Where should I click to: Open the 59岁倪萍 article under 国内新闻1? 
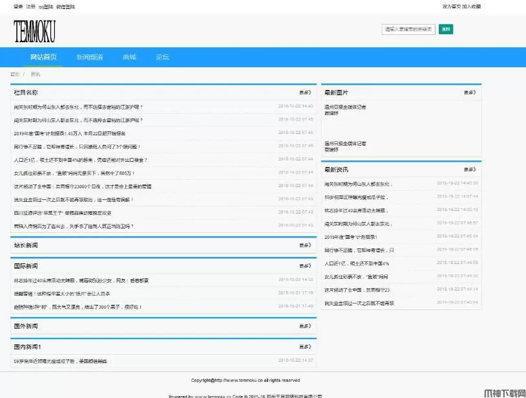[61, 360]
